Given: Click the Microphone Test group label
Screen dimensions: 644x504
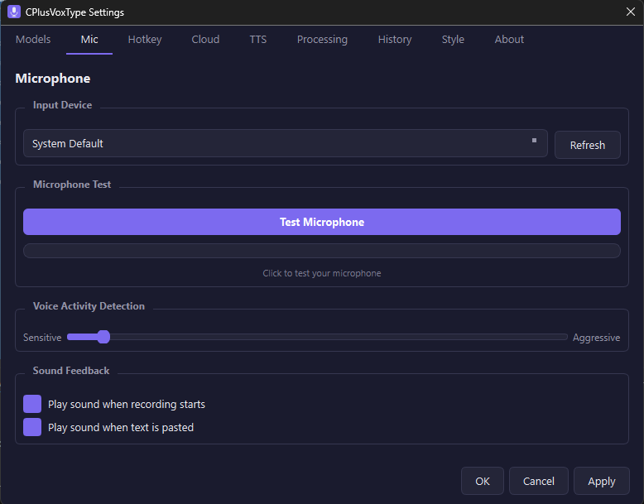Looking at the screenshot, I should (x=72, y=185).
